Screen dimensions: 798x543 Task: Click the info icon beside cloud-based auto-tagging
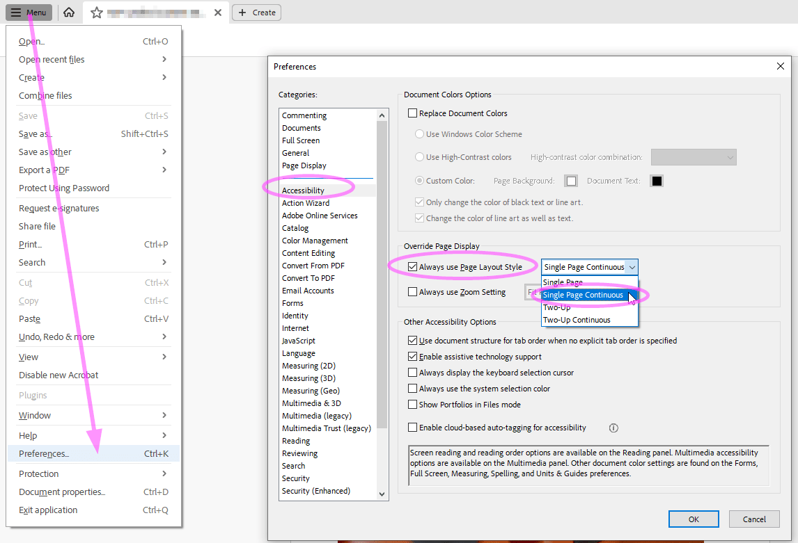pyautogui.click(x=613, y=428)
